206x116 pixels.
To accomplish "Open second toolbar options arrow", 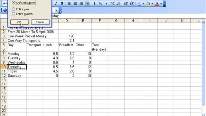I will 60,10.
